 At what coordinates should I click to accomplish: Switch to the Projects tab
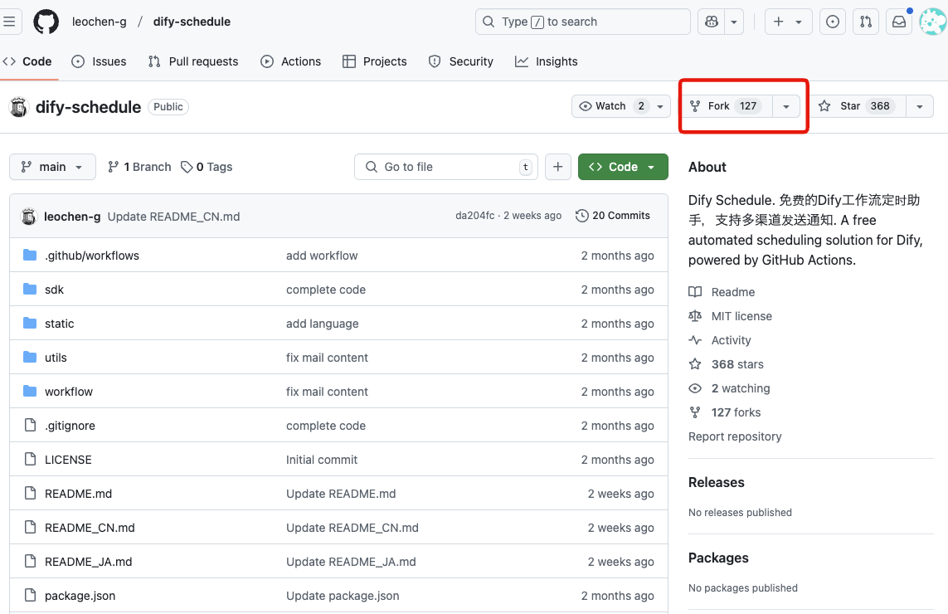coord(374,61)
